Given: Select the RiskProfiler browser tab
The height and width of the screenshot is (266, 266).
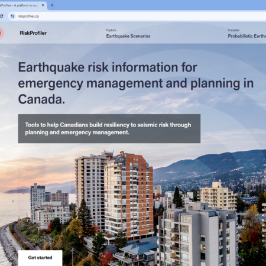Looking at the screenshot, I should [23, 5].
